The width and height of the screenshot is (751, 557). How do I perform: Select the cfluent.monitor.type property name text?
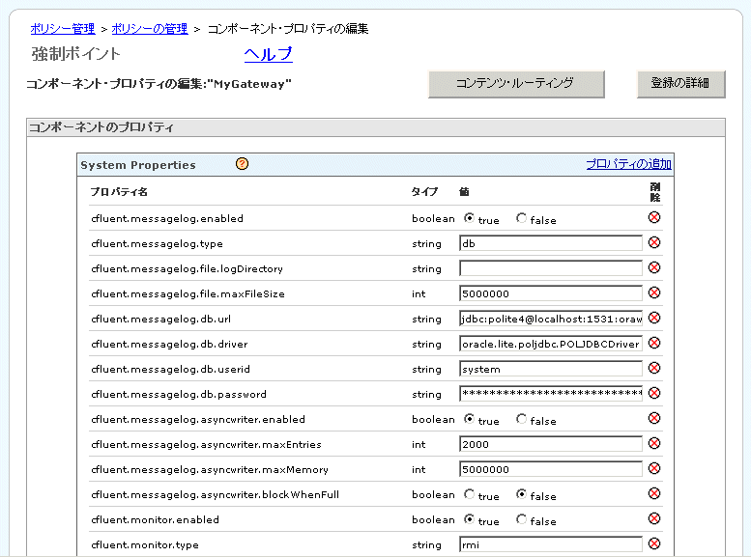coord(145,544)
